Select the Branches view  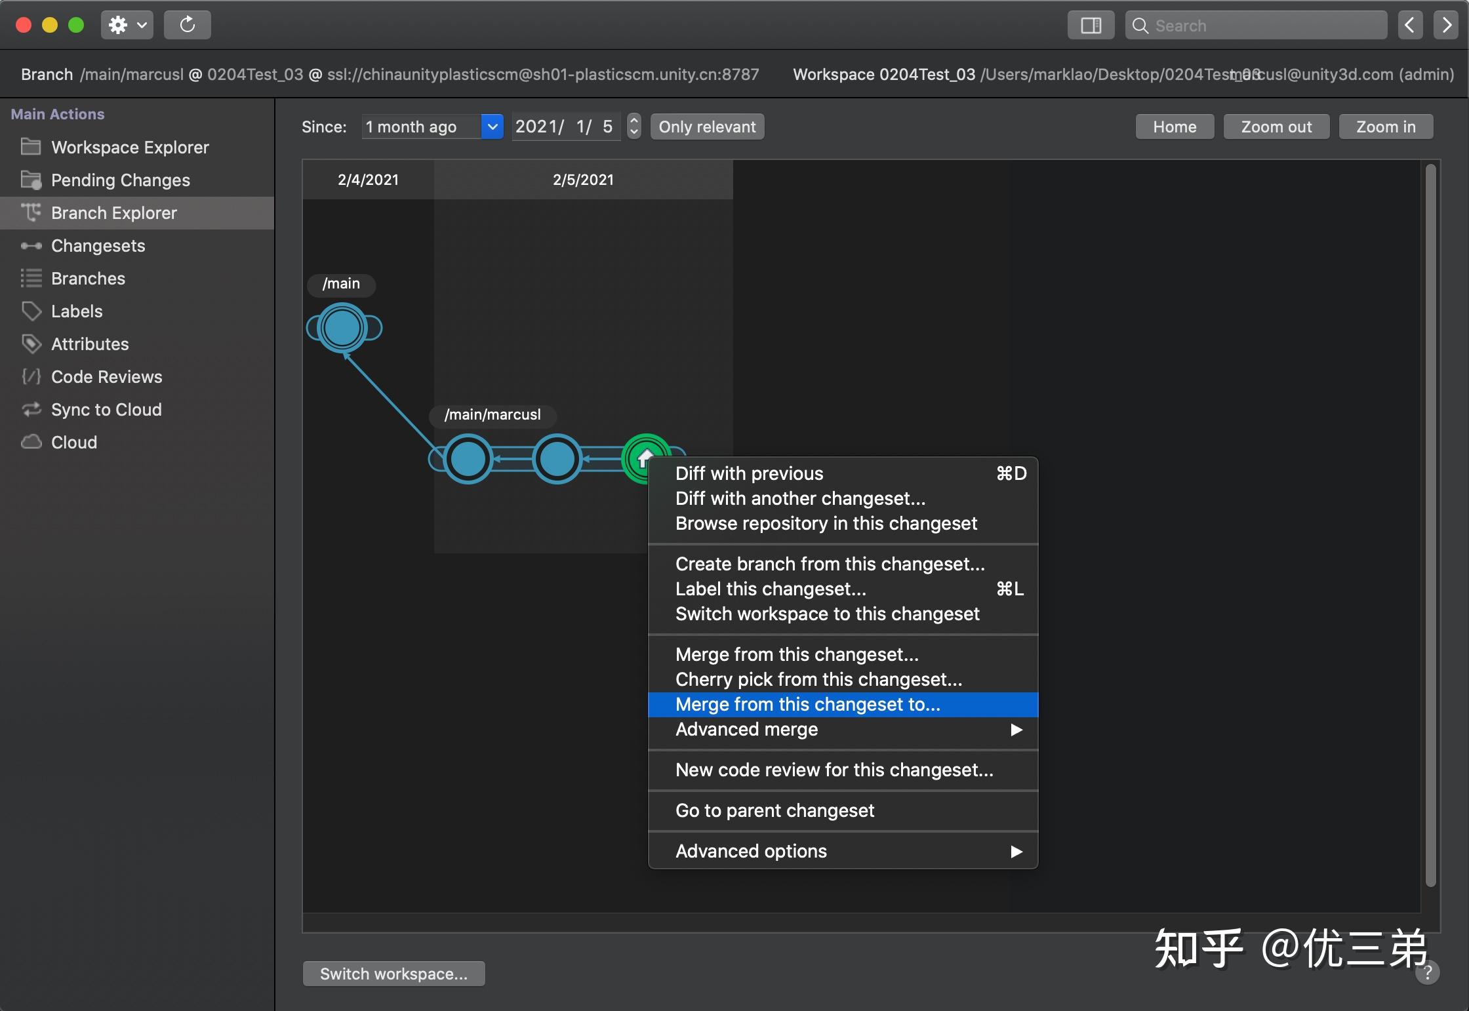[x=88, y=278]
